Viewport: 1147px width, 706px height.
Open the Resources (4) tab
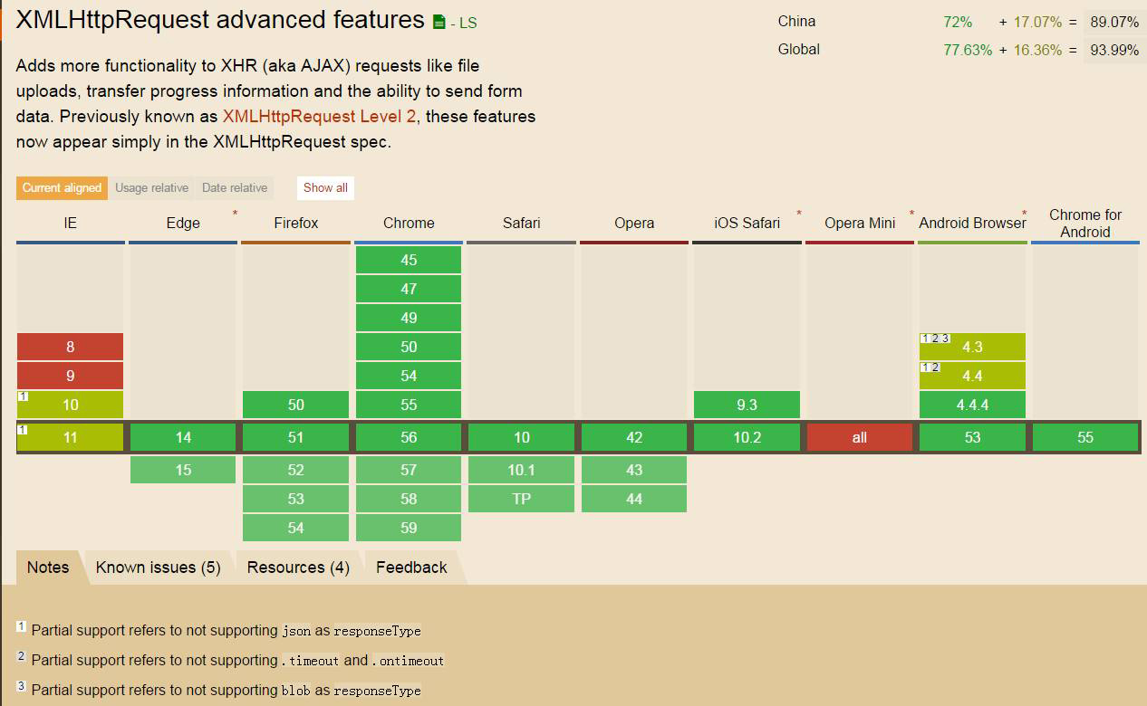tap(298, 568)
